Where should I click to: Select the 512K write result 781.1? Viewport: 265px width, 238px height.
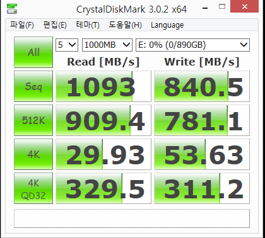pyautogui.click(x=202, y=120)
